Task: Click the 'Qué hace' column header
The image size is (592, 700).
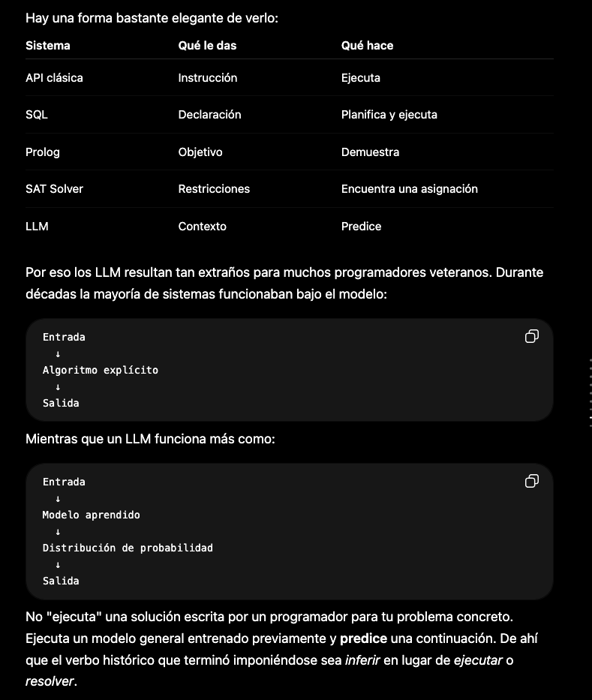Action: [367, 46]
